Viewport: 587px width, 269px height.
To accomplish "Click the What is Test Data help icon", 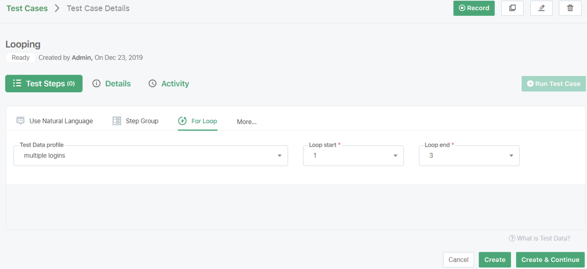I will (x=512, y=238).
